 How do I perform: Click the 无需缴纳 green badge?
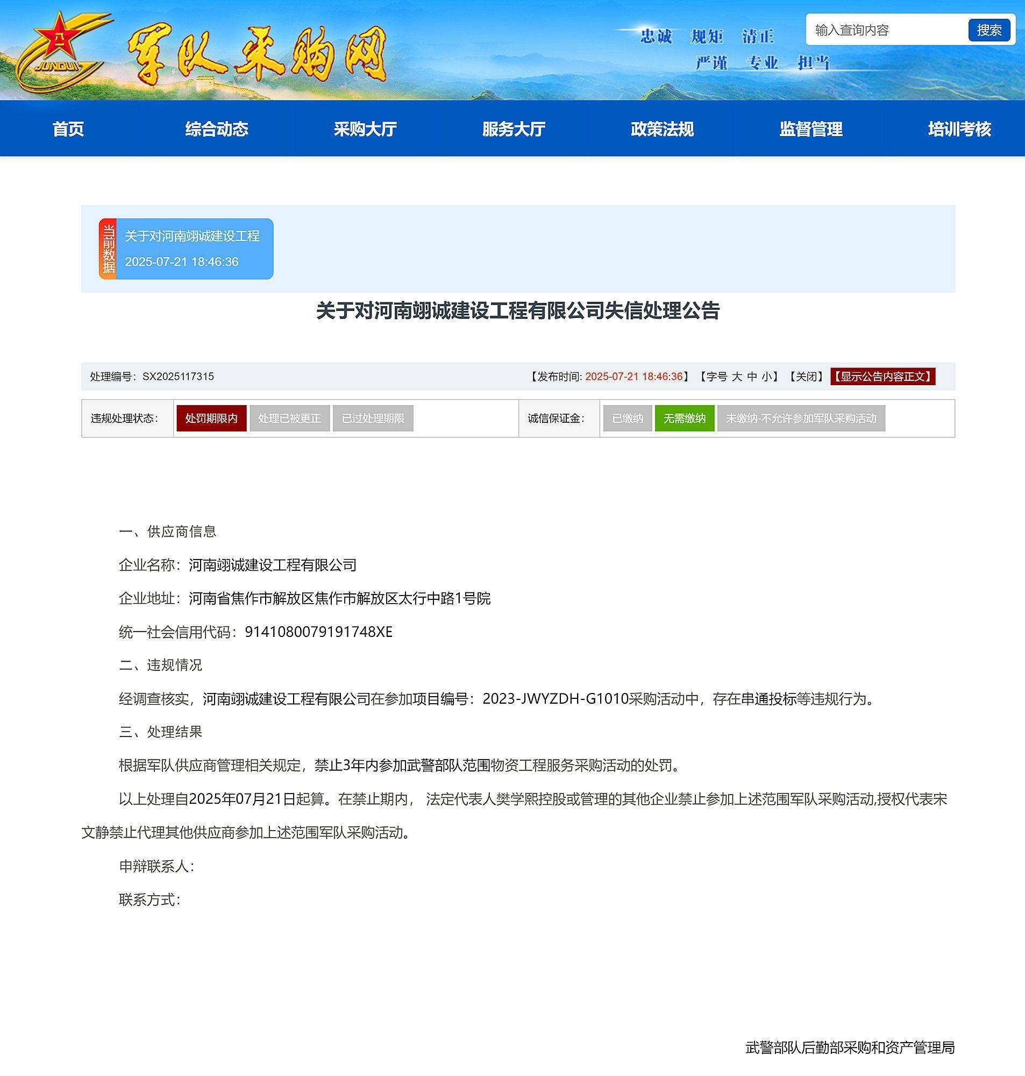pyautogui.click(x=685, y=418)
